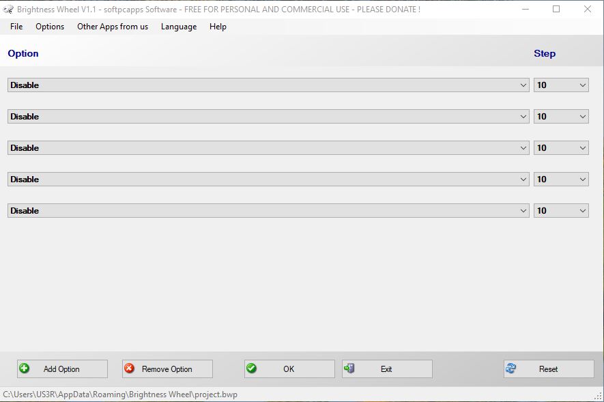
Task: Open the first row Step dropdown
Action: coord(583,85)
